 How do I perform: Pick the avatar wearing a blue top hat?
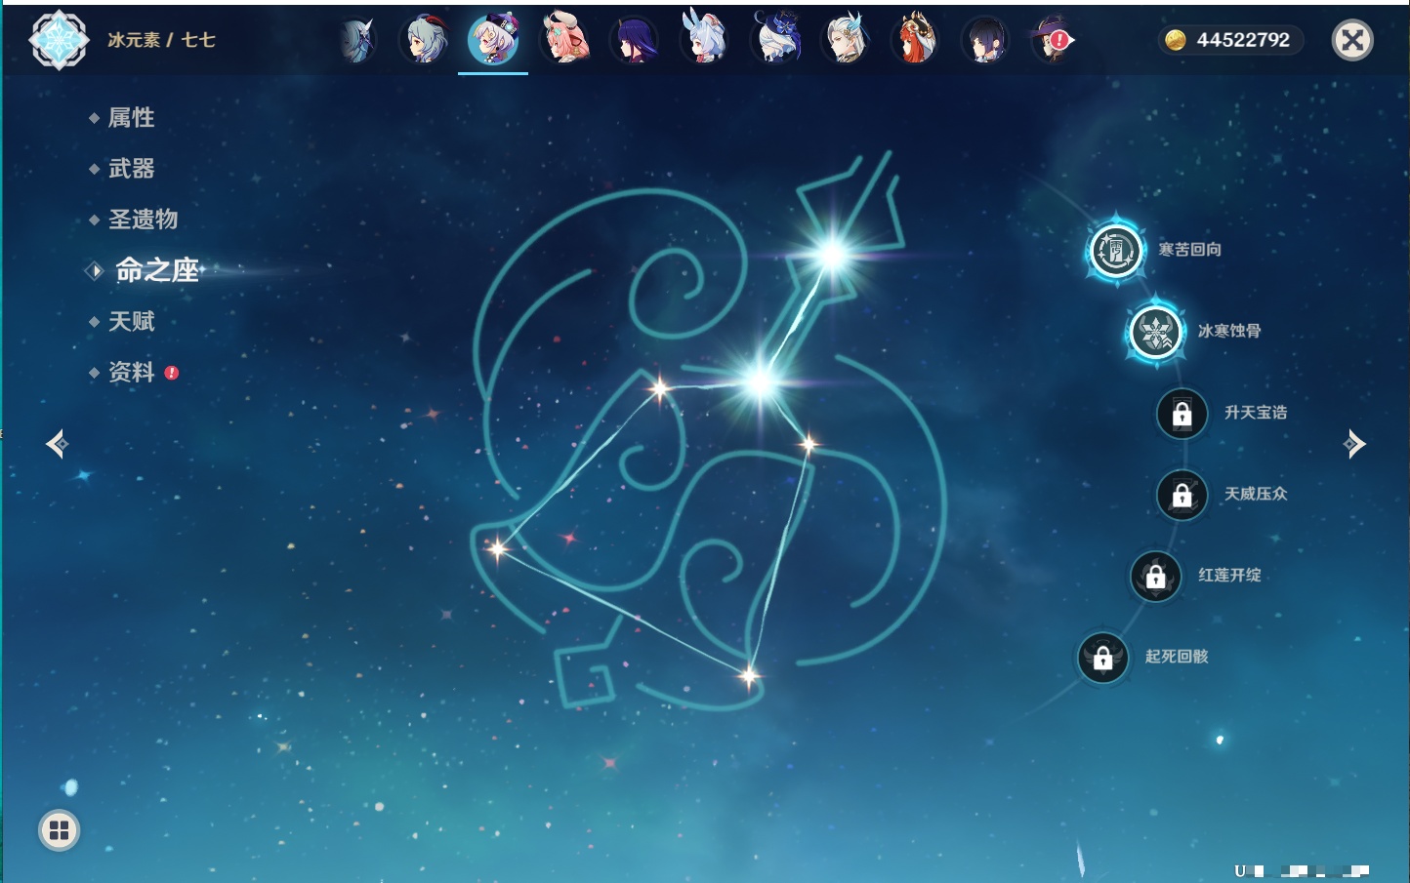point(775,38)
